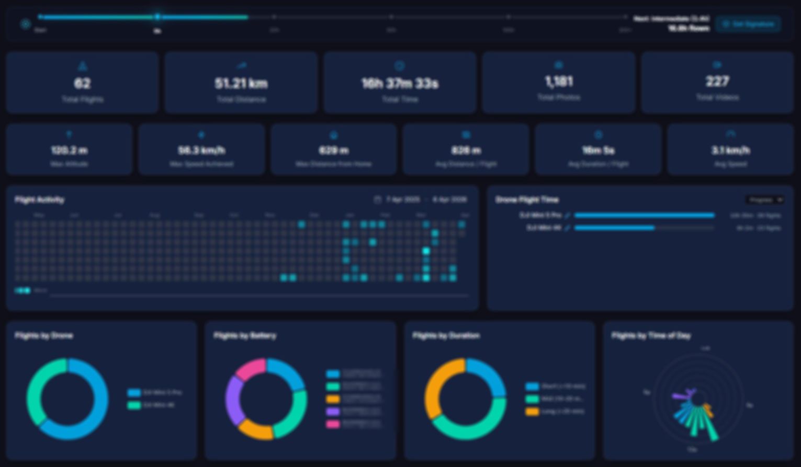Click the edit pencil beside DJI Mini 4K

click(x=568, y=227)
